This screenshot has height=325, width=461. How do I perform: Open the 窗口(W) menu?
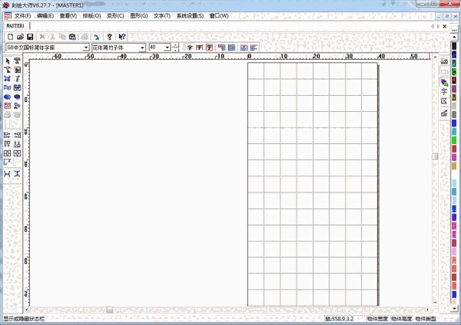[219, 16]
